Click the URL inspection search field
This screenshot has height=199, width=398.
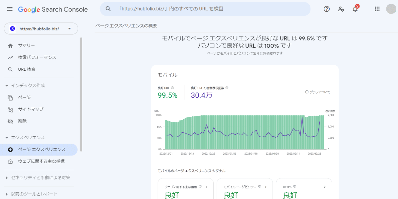(205, 9)
